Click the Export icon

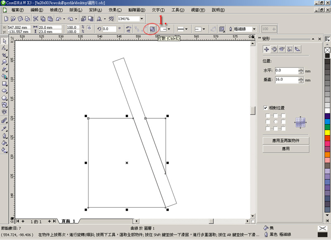(x=91, y=19)
